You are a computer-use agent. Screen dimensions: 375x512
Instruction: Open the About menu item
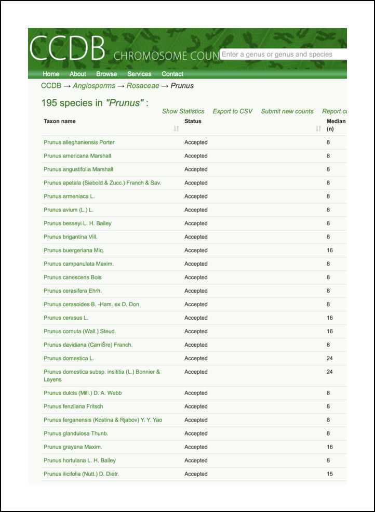point(78,74)
